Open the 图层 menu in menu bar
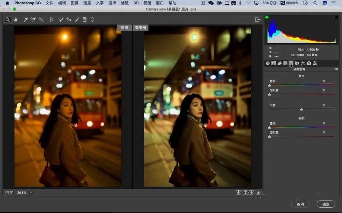Screen dimensions: 342x213 pos(87,3)
